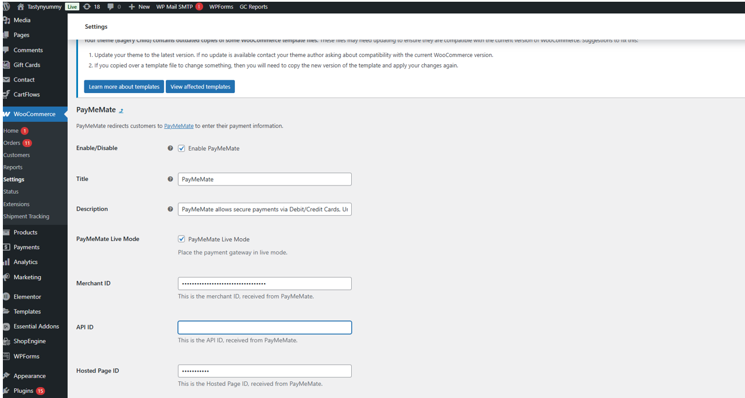Open the New content menu in admin bar
The height and width of the screenshot is (398, 745).
click(x=139, y=7)
